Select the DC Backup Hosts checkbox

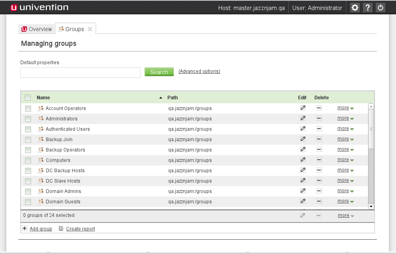pos(28,171)
